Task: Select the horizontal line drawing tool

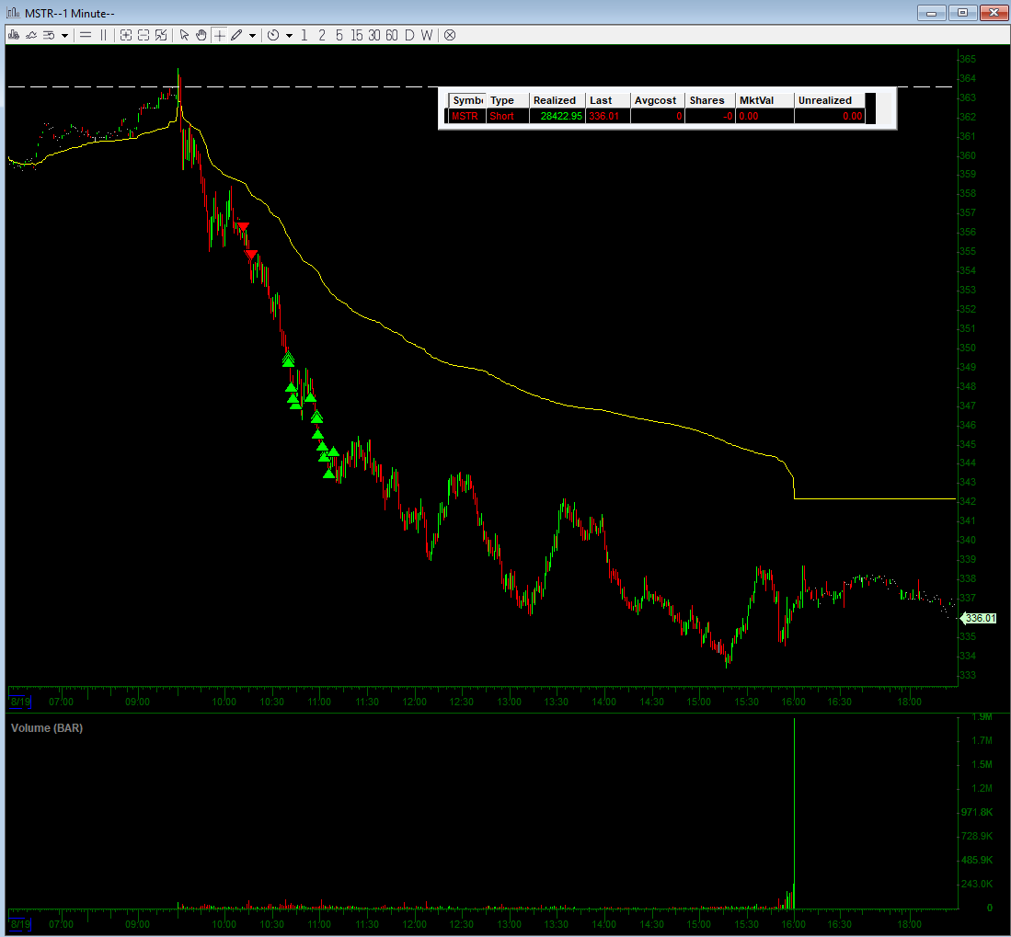Action: pyautogui.click(x=86, y=36)
